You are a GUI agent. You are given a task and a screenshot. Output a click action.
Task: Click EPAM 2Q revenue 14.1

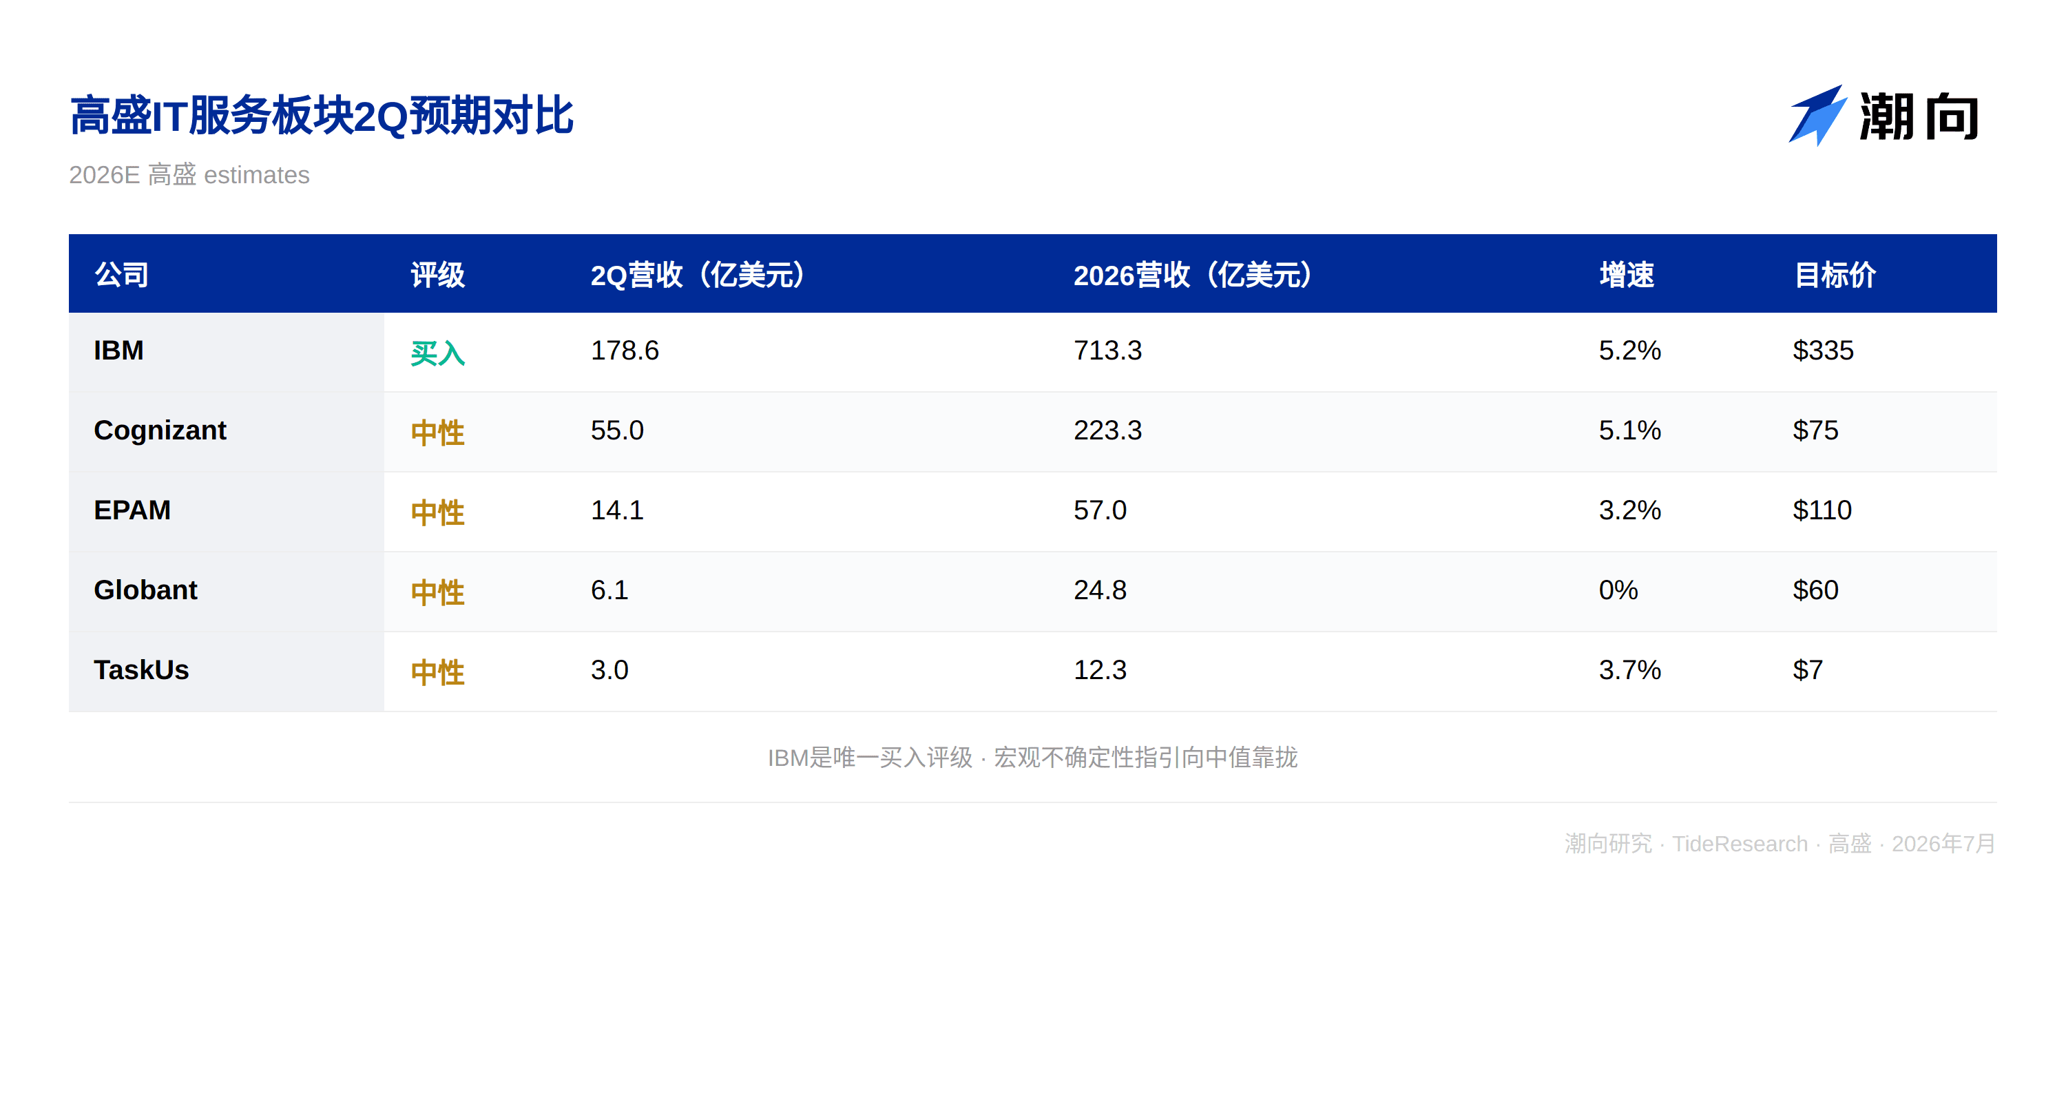pos(618,510)
